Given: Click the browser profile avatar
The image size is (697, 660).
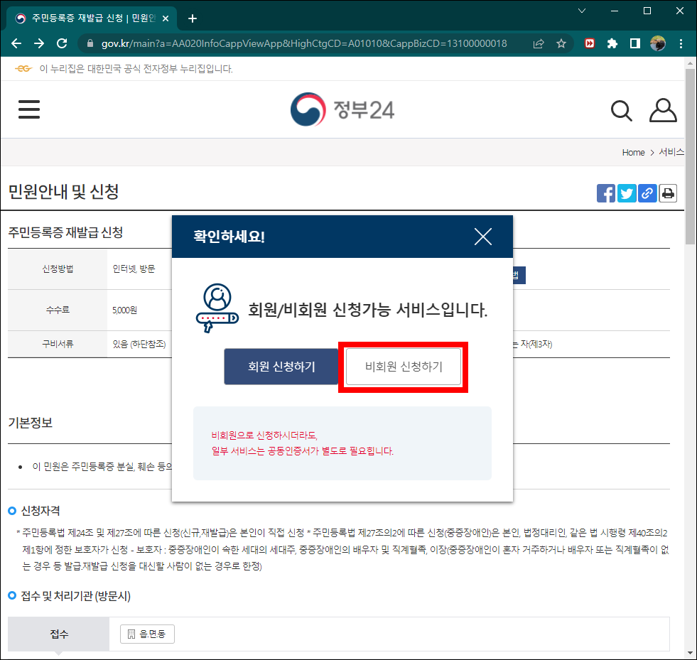Looking at the screenshot, I should pos(657,43).
